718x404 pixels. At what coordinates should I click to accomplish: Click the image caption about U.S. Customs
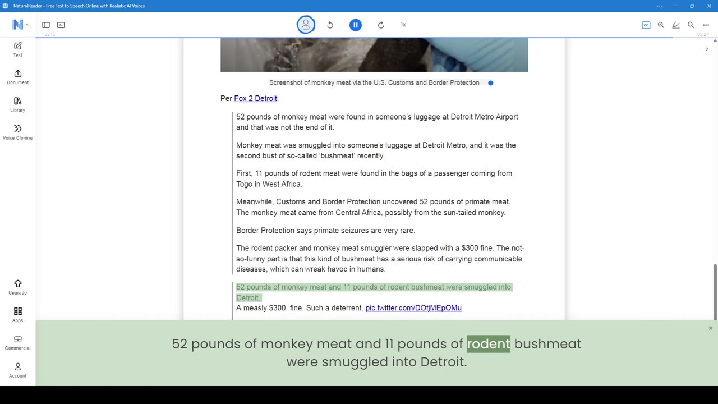click(x=374, y=82)
